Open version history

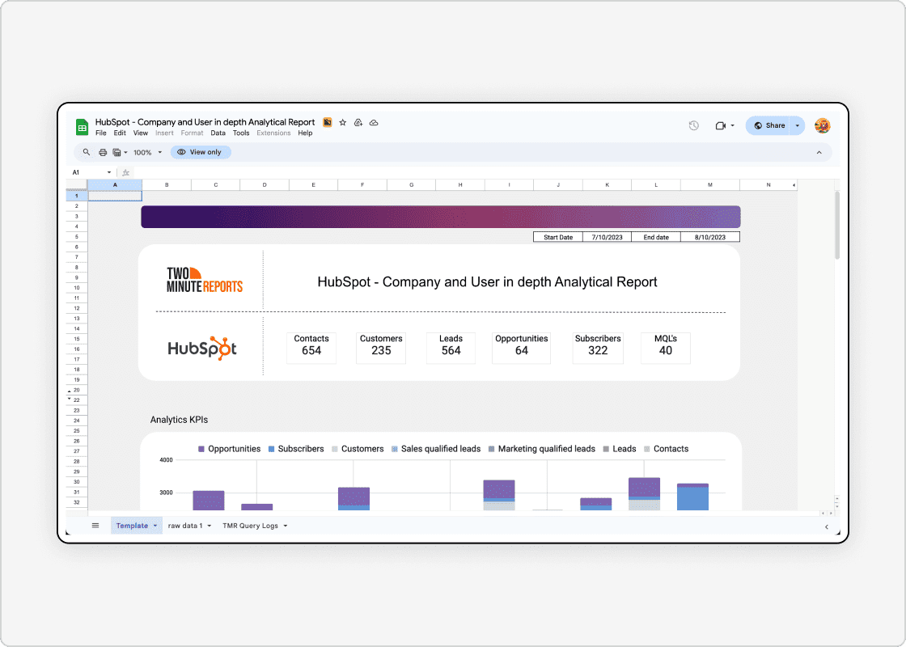pyautogui.click(x=694, y=125)
